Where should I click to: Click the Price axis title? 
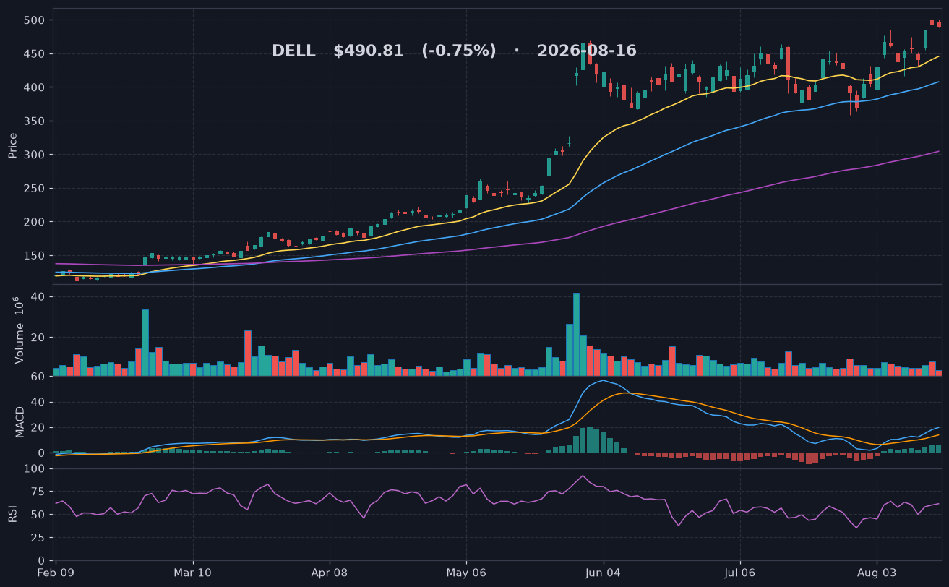[13, 145]
